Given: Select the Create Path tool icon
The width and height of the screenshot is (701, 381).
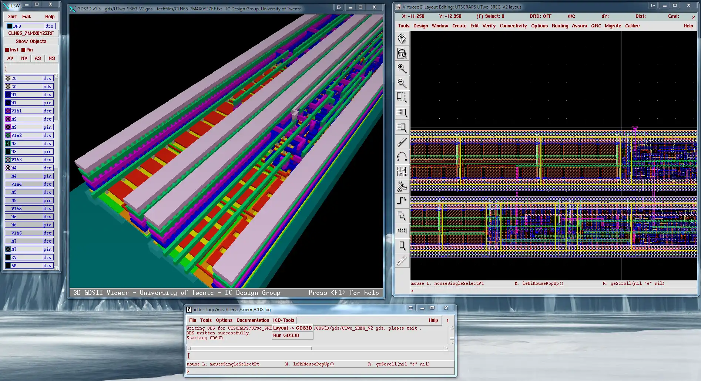Looking at the screenshot, I should (402, 201).
